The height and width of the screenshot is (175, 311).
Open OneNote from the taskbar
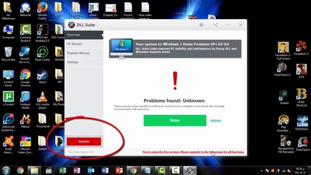pyautogui.click(x=77, y=171)
